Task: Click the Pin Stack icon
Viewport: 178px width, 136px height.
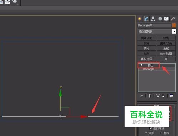Action: 142,96
